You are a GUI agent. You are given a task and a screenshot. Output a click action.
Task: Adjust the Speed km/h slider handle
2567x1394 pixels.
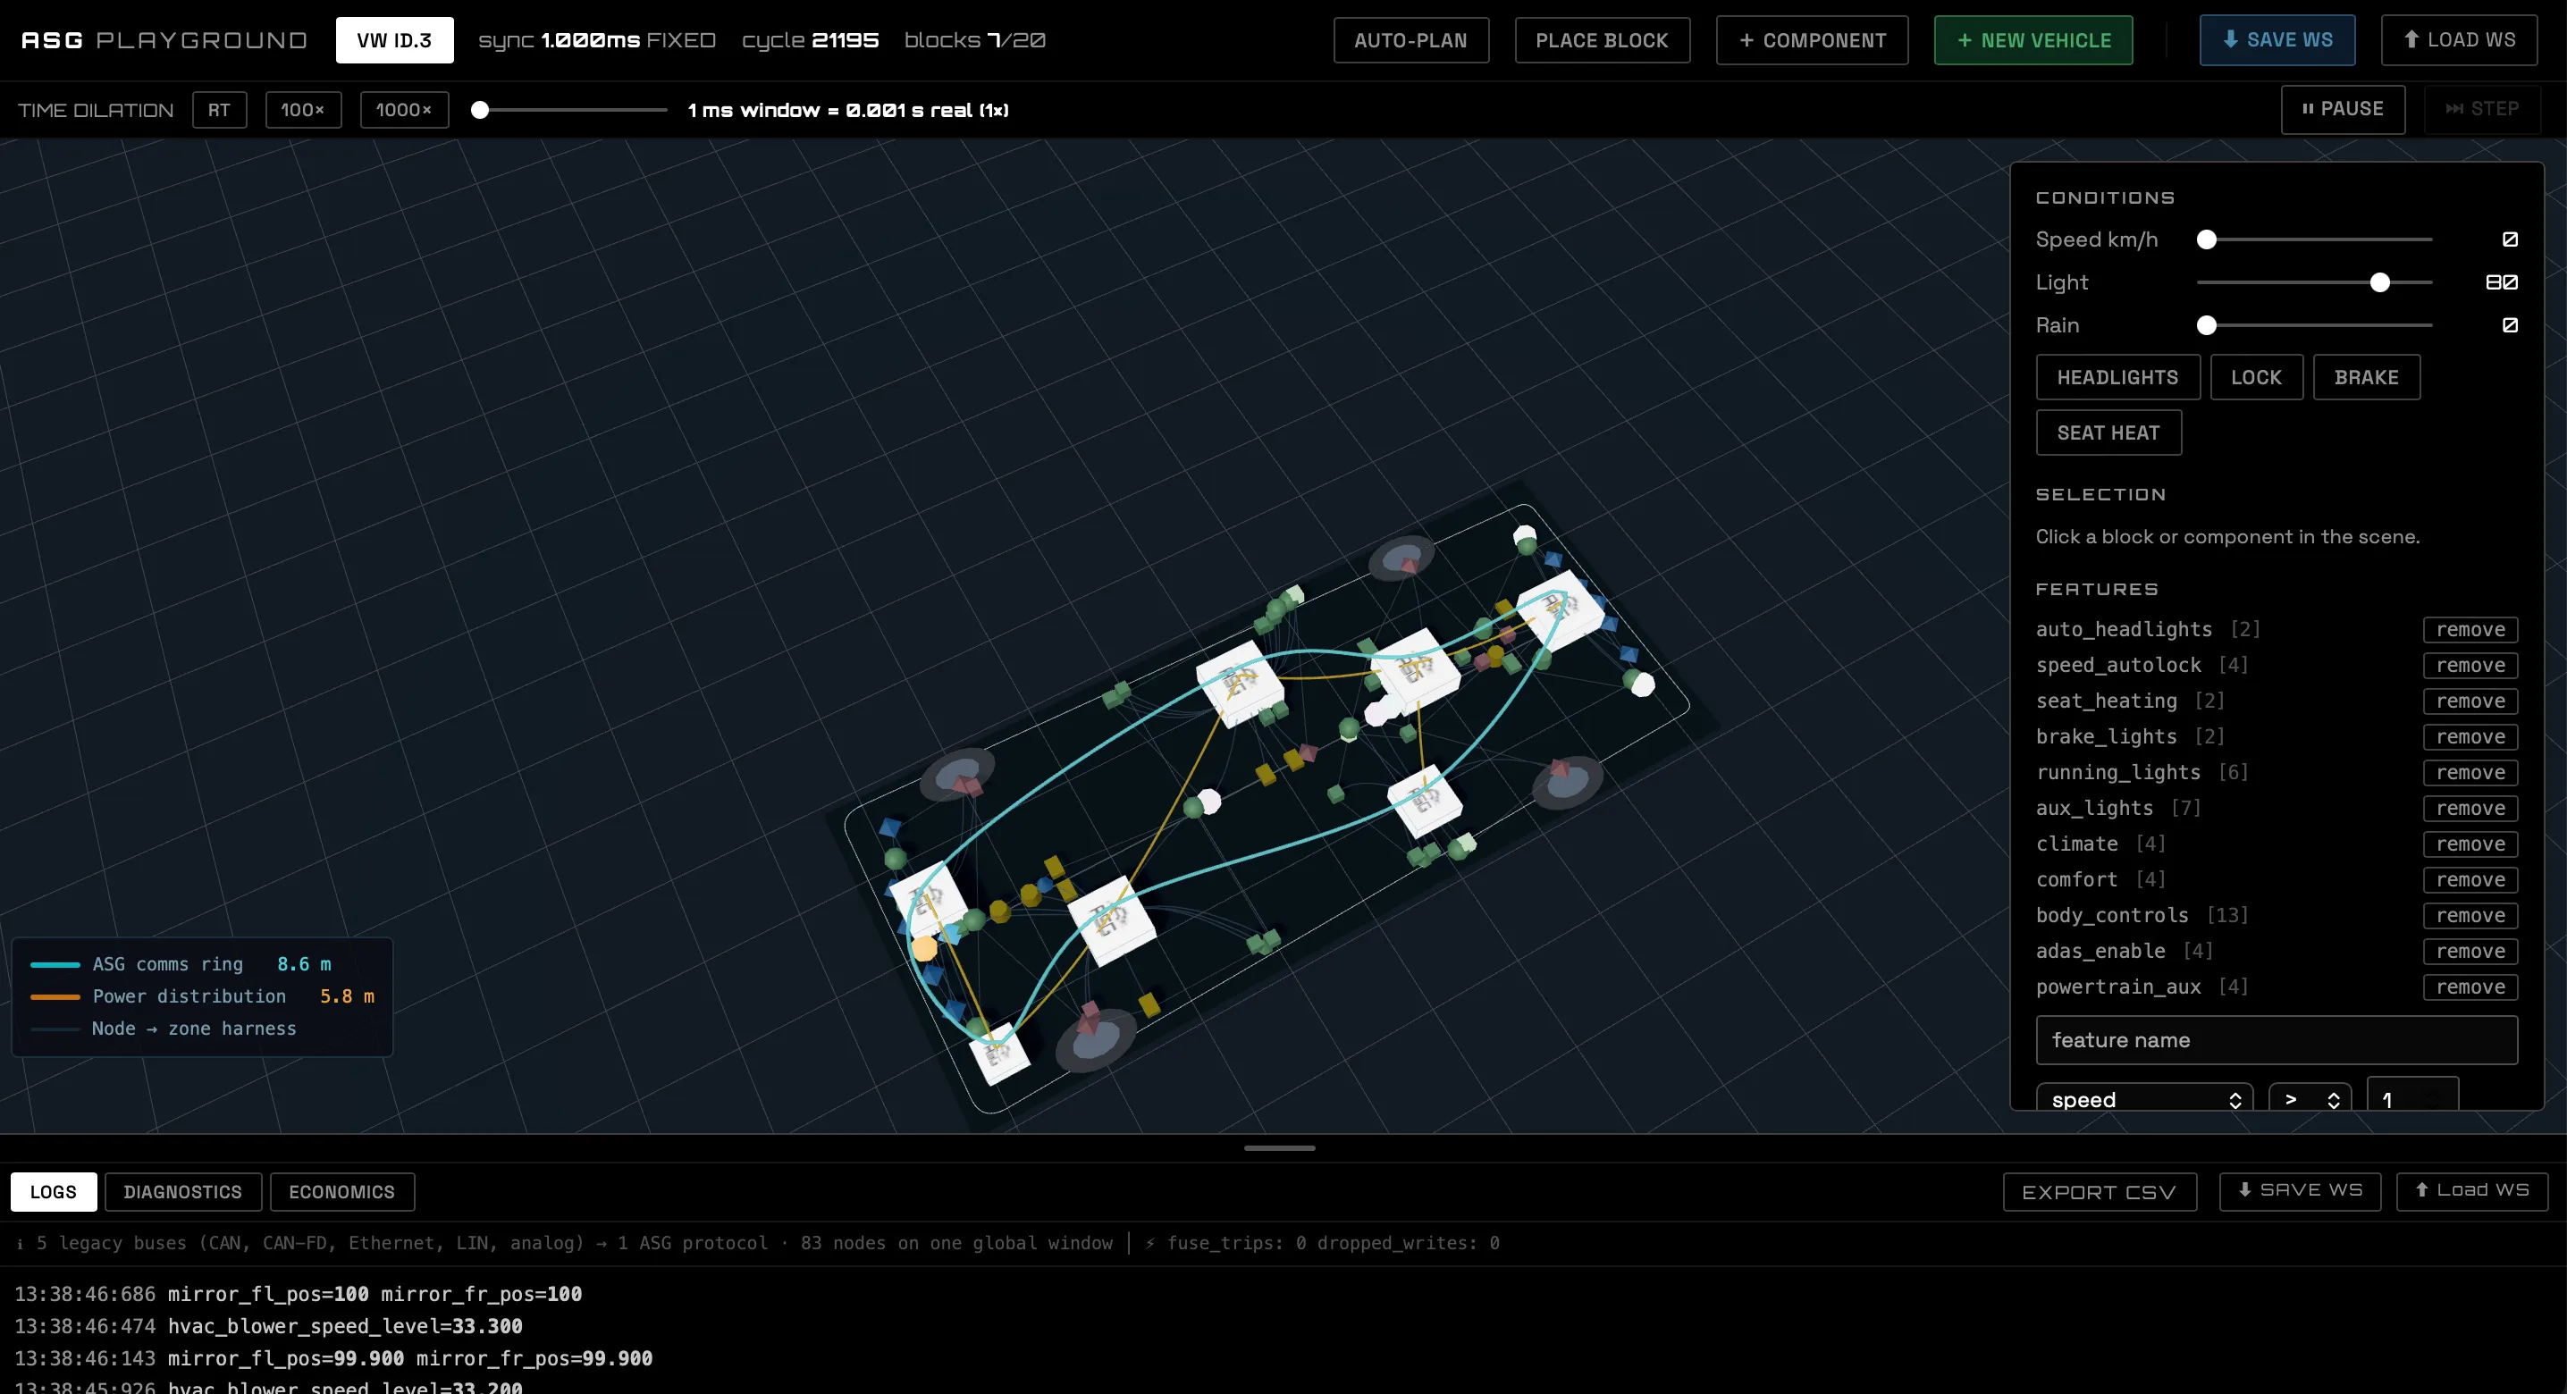click(2208, 239)
